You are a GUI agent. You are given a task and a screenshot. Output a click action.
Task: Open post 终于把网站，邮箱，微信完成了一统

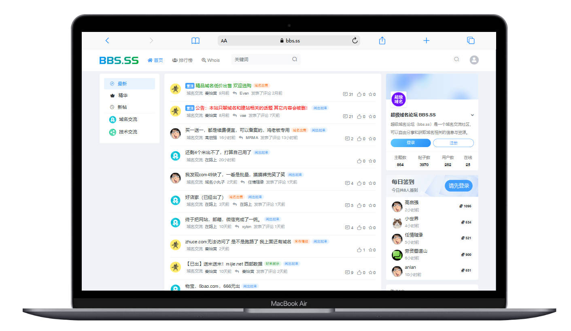click(x=223, y=219)
